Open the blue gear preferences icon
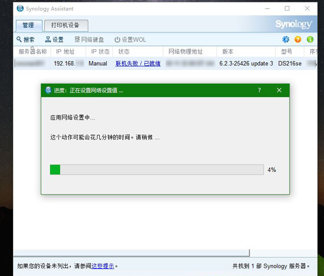The height and width of the screenshot is (276, 324). (x=286, y=40)
